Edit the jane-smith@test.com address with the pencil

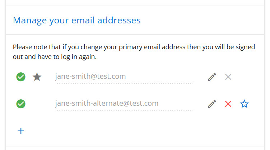(x=212, y=77)
